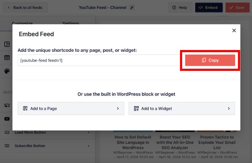Viewport: 252px width, 163px height.
Task: Choose Add to a Widget
Action: [182, 108]
